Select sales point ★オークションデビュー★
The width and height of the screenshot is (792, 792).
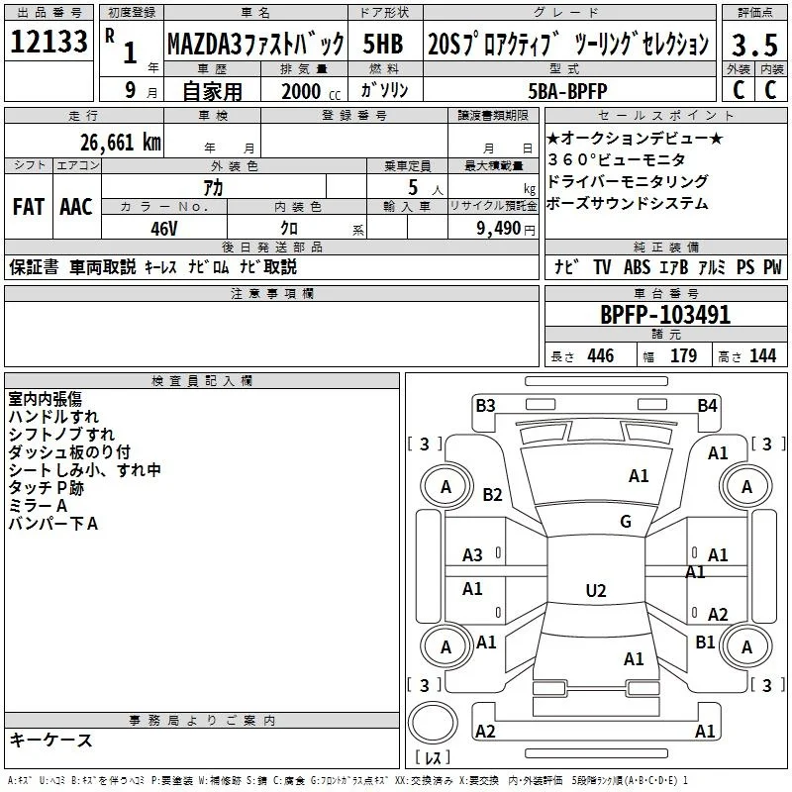(635, 138)
